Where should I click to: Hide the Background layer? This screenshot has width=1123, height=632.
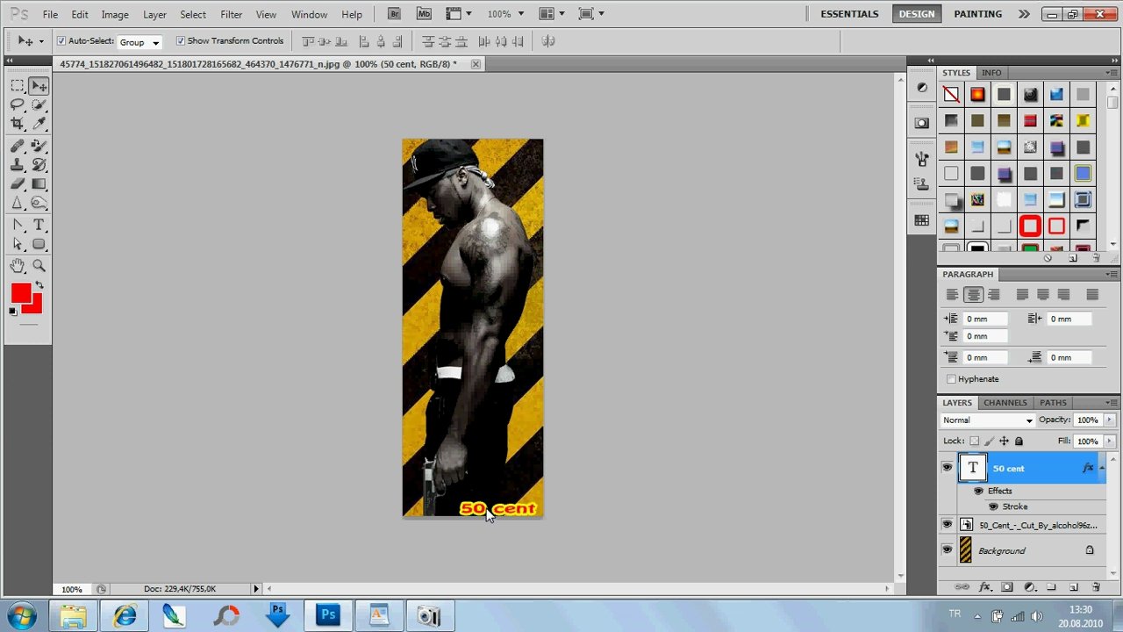[x=947, y=550]
